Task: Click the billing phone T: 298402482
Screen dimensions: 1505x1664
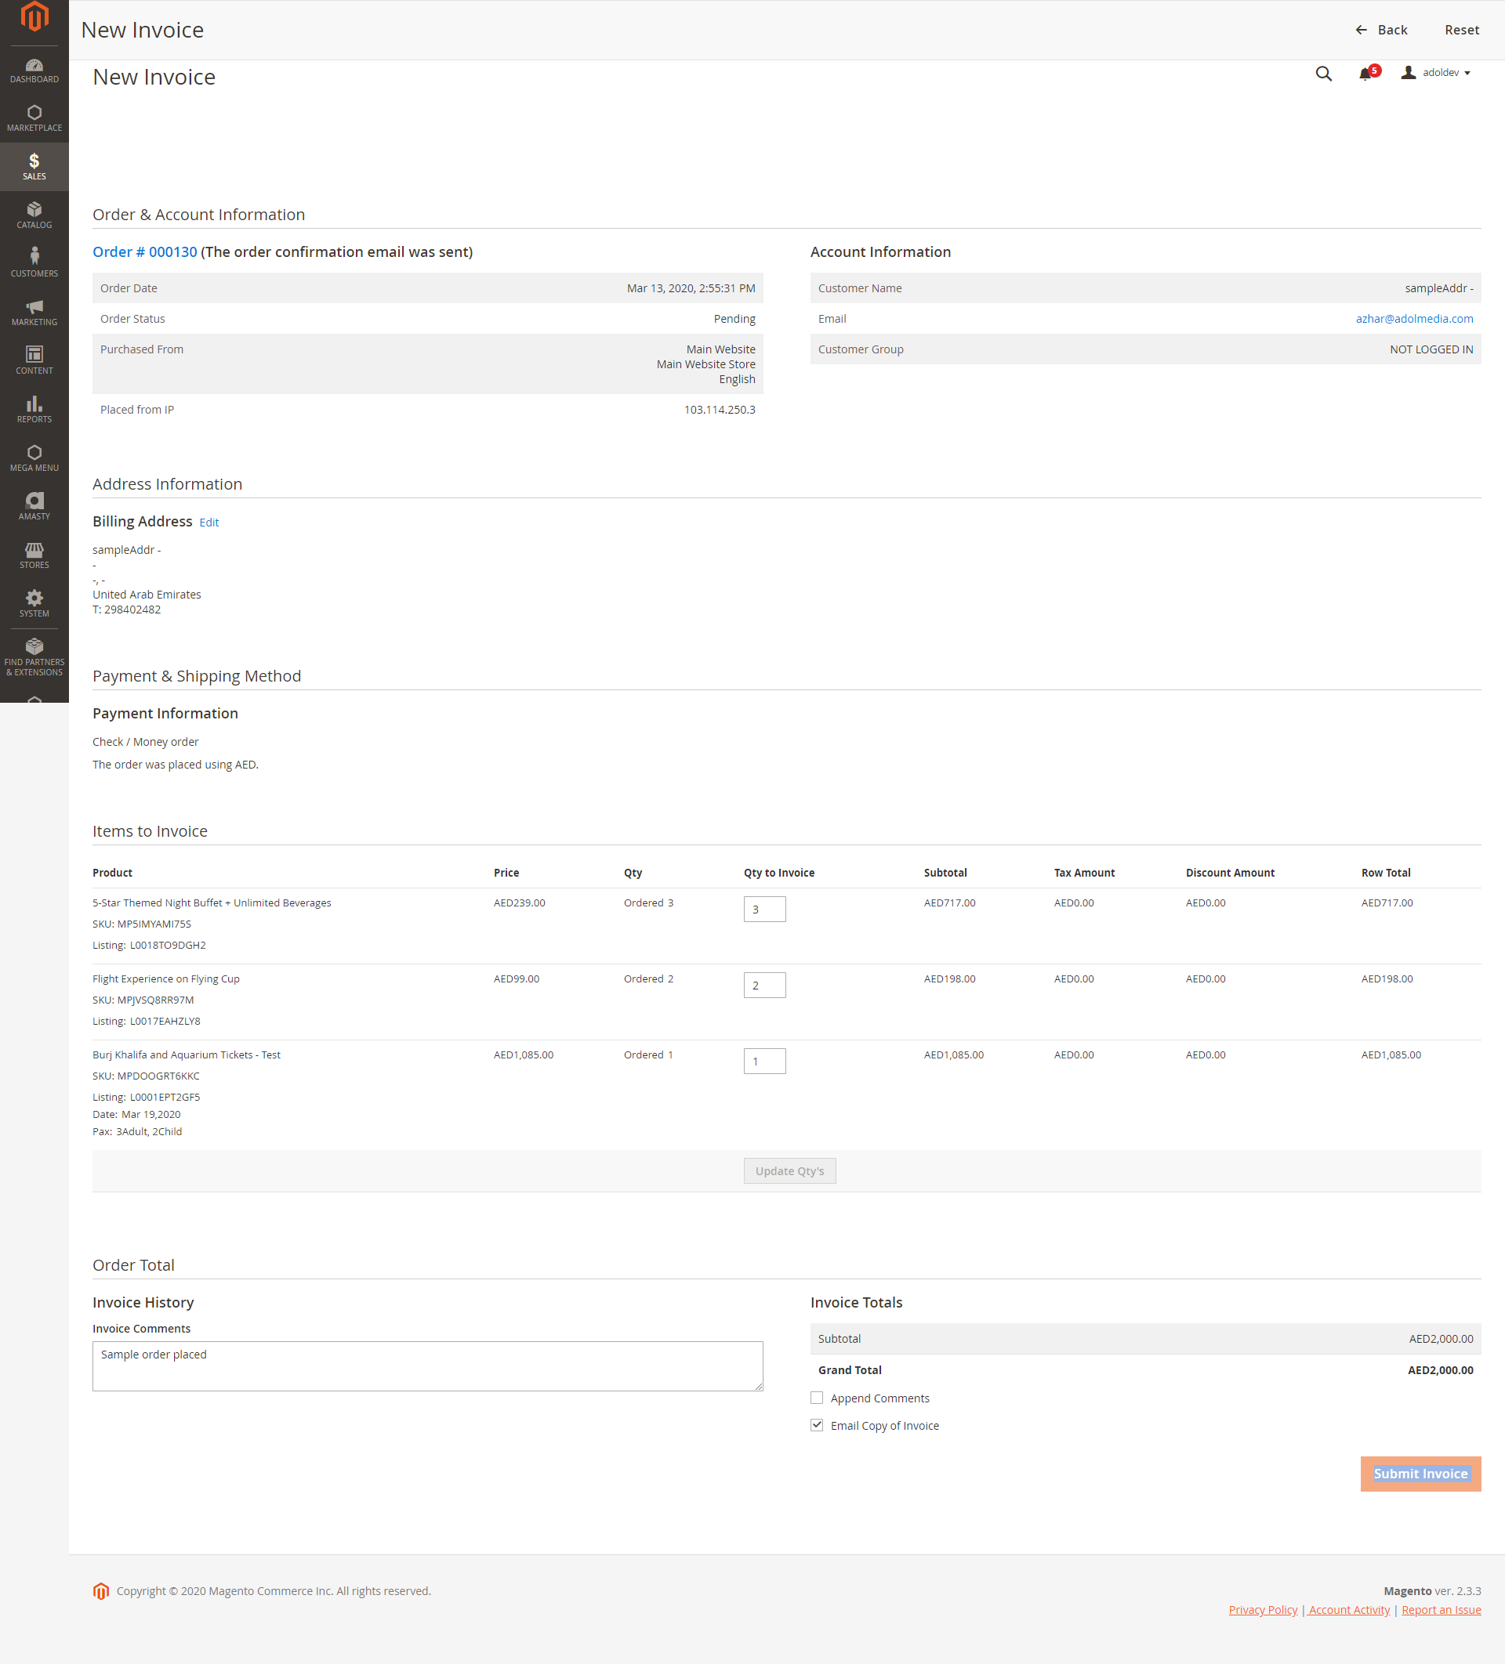Action: 126,610
